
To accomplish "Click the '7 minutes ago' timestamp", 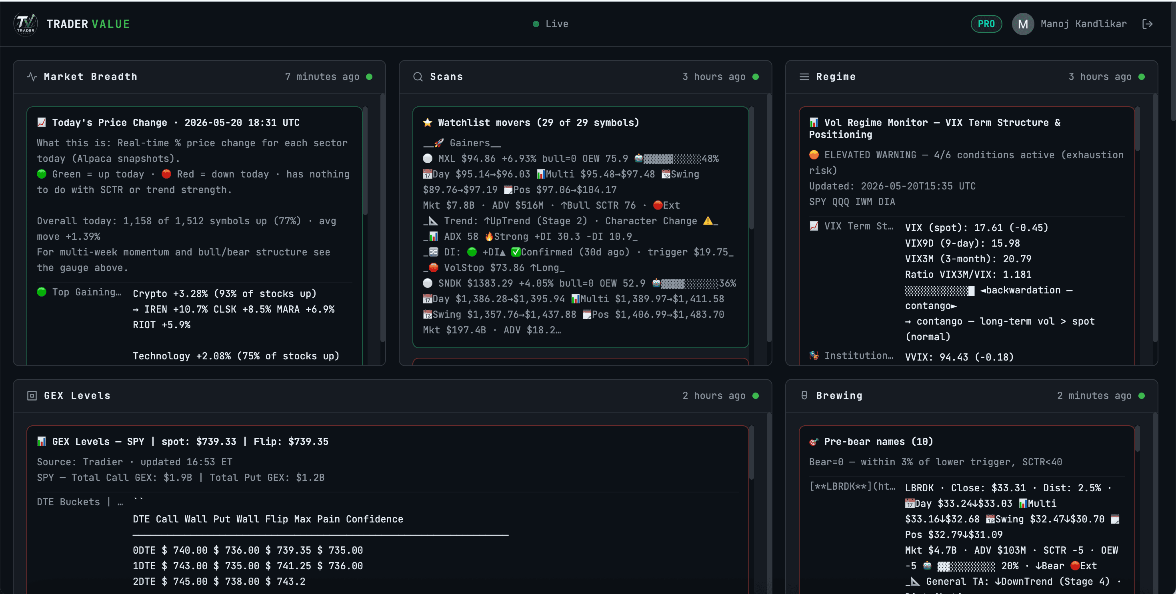I will 322,77.
